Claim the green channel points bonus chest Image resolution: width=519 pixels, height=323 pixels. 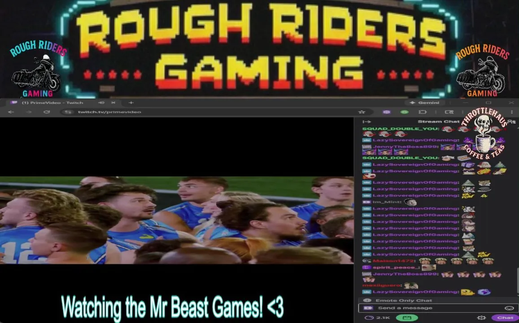click(x=407, y=318)
